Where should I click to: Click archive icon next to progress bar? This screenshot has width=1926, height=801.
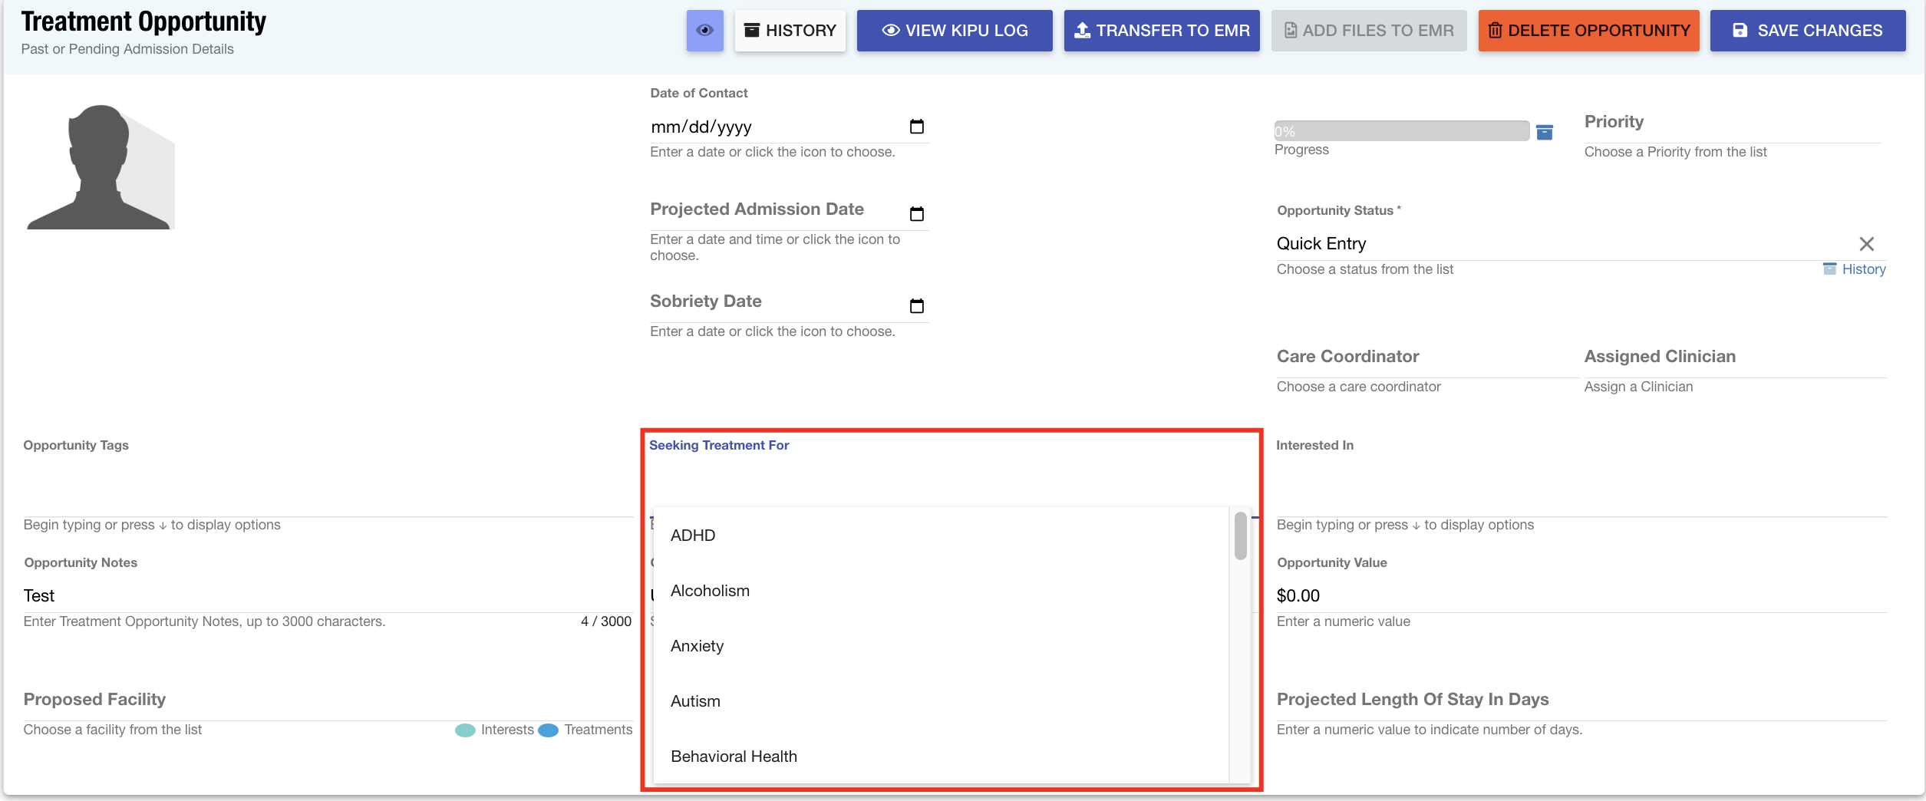(1545, 132)
